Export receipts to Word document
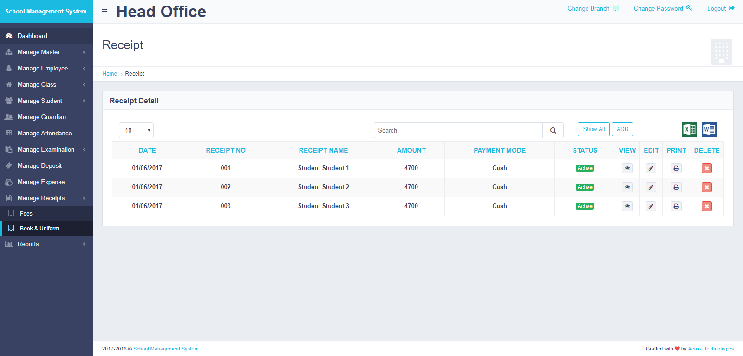Viewport: 743px width, 356px height. (x=709, y=130)
